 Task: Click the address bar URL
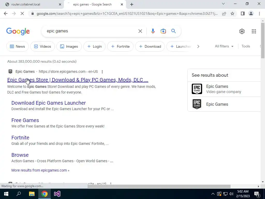(x=127, y=13)
